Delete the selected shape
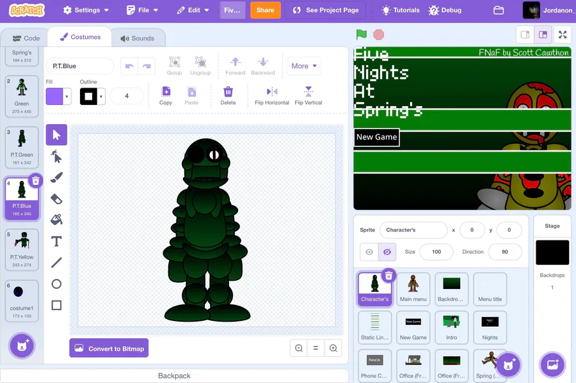Screen dimensions: 576x383 point(228,96)
